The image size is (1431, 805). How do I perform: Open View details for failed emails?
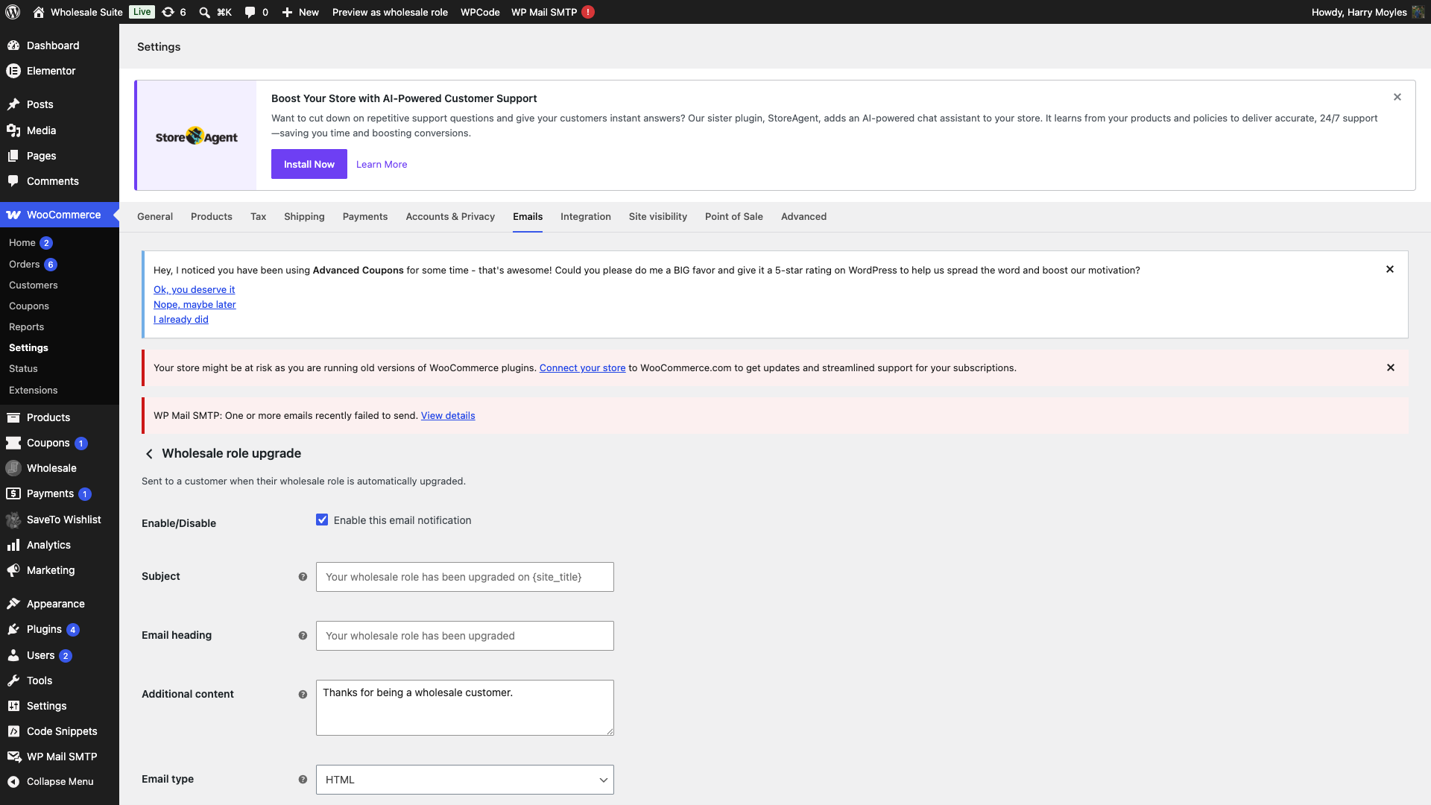pyautogui.click(x=448, y=416)
